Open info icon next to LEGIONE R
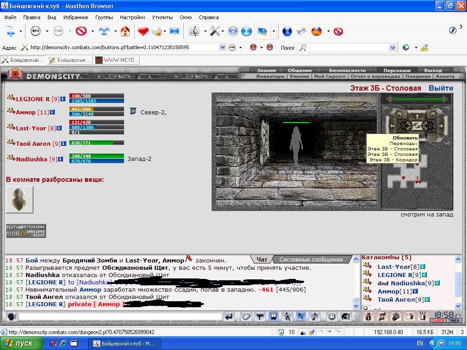Image resolution: width=467 pixels, height=350 pixels. click(x=62, y=99)
